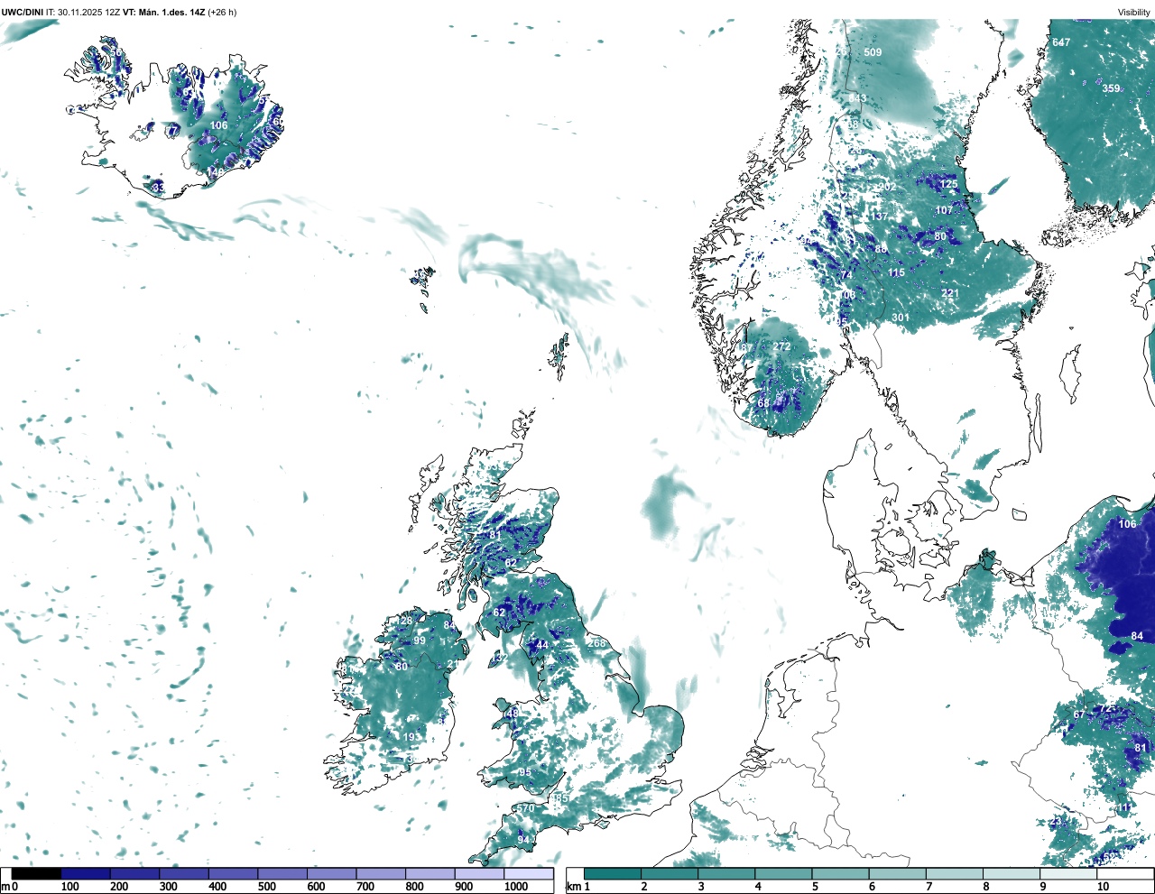This screenshot has height=894, width=1155.
Task: Pick the 5–6 km legend swatch
Action: 840,873
